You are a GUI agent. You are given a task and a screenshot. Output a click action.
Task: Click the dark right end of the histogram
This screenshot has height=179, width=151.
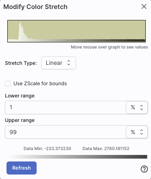142,40
